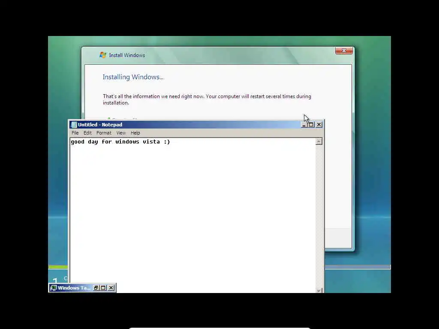Click the 'That's all the information' message text
This screenshot has width=439, height=329.
(207, 99)
